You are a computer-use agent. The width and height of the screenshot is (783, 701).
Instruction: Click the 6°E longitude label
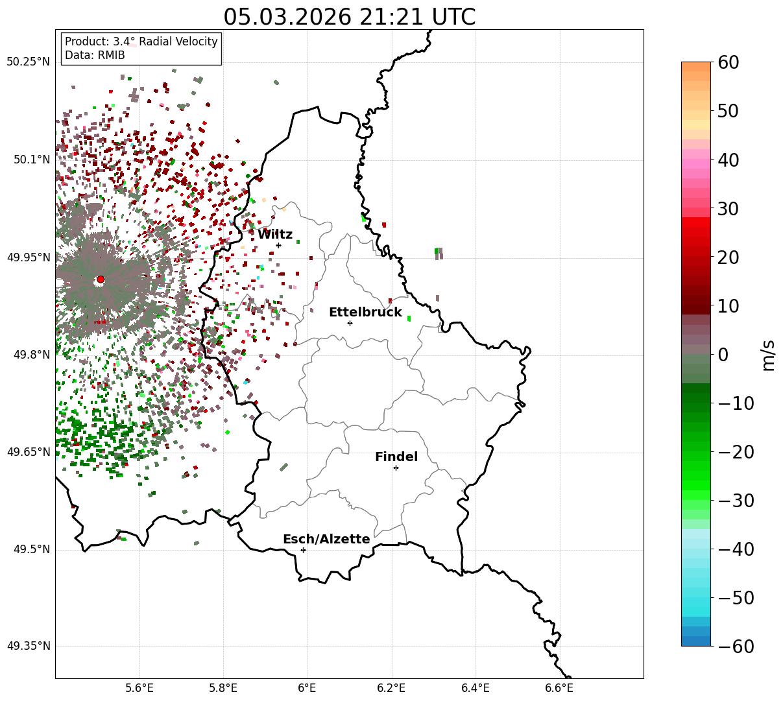point(307,688)
